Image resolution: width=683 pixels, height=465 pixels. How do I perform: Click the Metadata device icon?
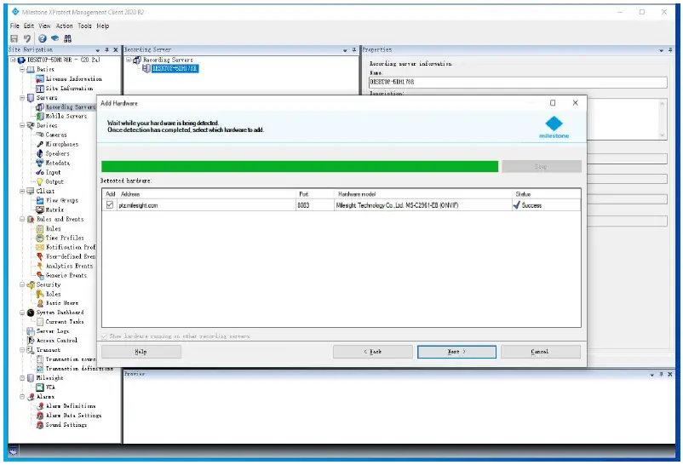click(x=40, y=163)
